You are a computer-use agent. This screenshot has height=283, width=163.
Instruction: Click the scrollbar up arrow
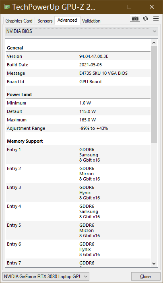pos(154,43)
